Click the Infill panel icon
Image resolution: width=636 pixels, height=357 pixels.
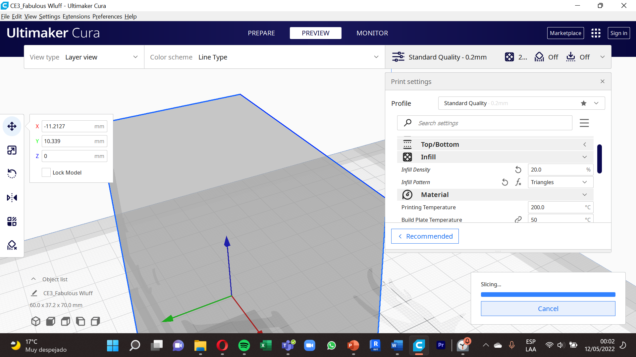tap(407, 157)
